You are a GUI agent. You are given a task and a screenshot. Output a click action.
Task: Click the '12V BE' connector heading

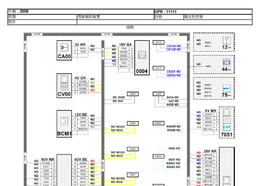81,114
